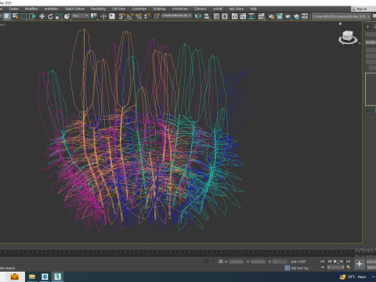Image resolution: width=376 pixels, height=282 pixels.
Task: Open the Create Selection Set dropdown
Action: tap(176, 16)
